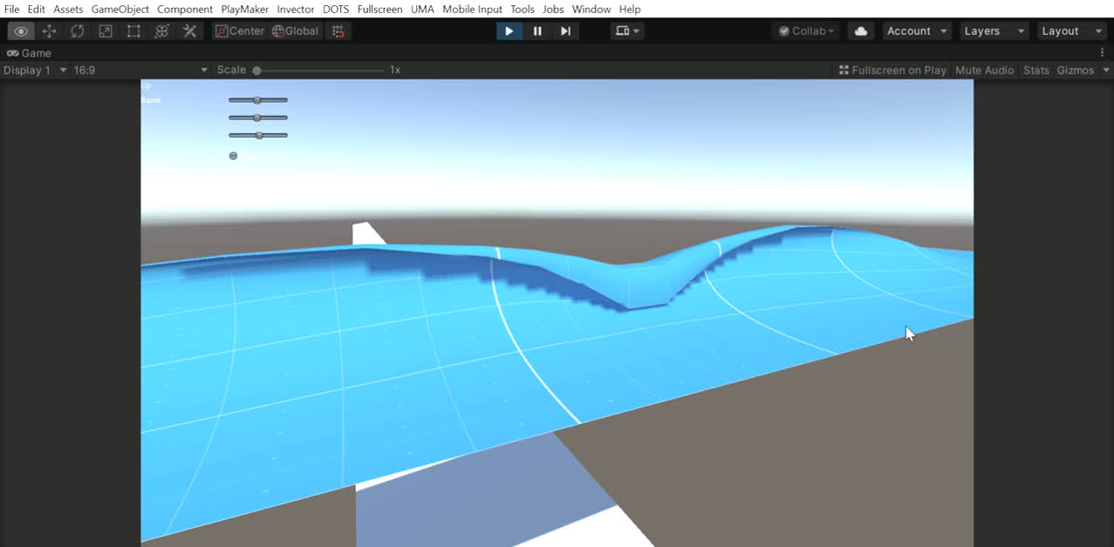Click the Scale slider handle
Viewport: 1114px width, 547px height.
coord(256,70)
